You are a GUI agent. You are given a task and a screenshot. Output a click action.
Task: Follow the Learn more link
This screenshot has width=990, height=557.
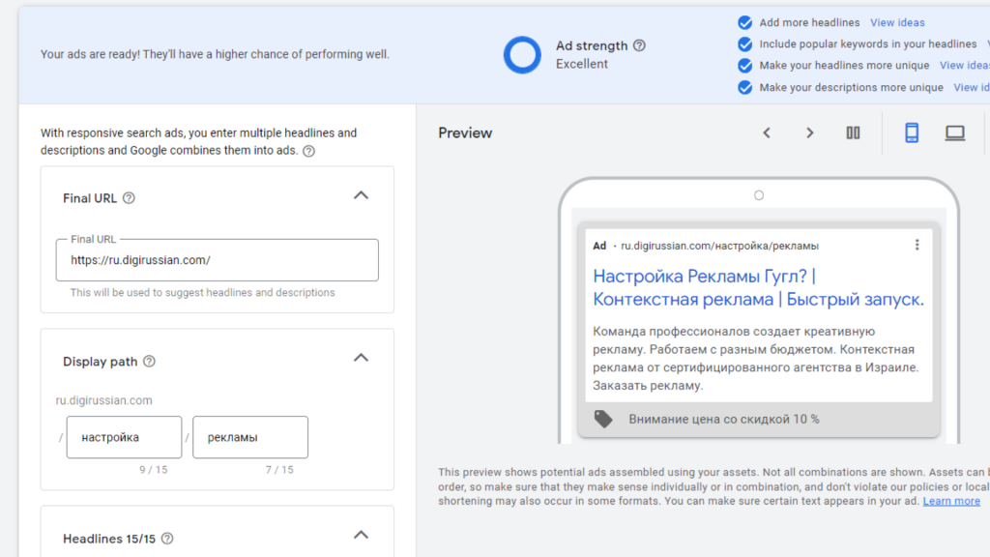(951, 502)
